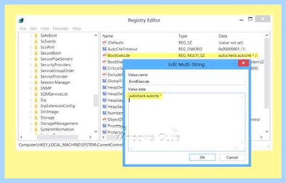Image resolution: width=286 pixels, height=183 pixels.
Task: Expand the ScsiPort tree node
Action: point(31,47)
